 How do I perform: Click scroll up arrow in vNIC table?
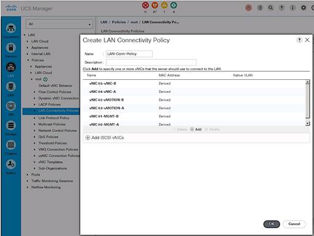(x=307, y=82)
